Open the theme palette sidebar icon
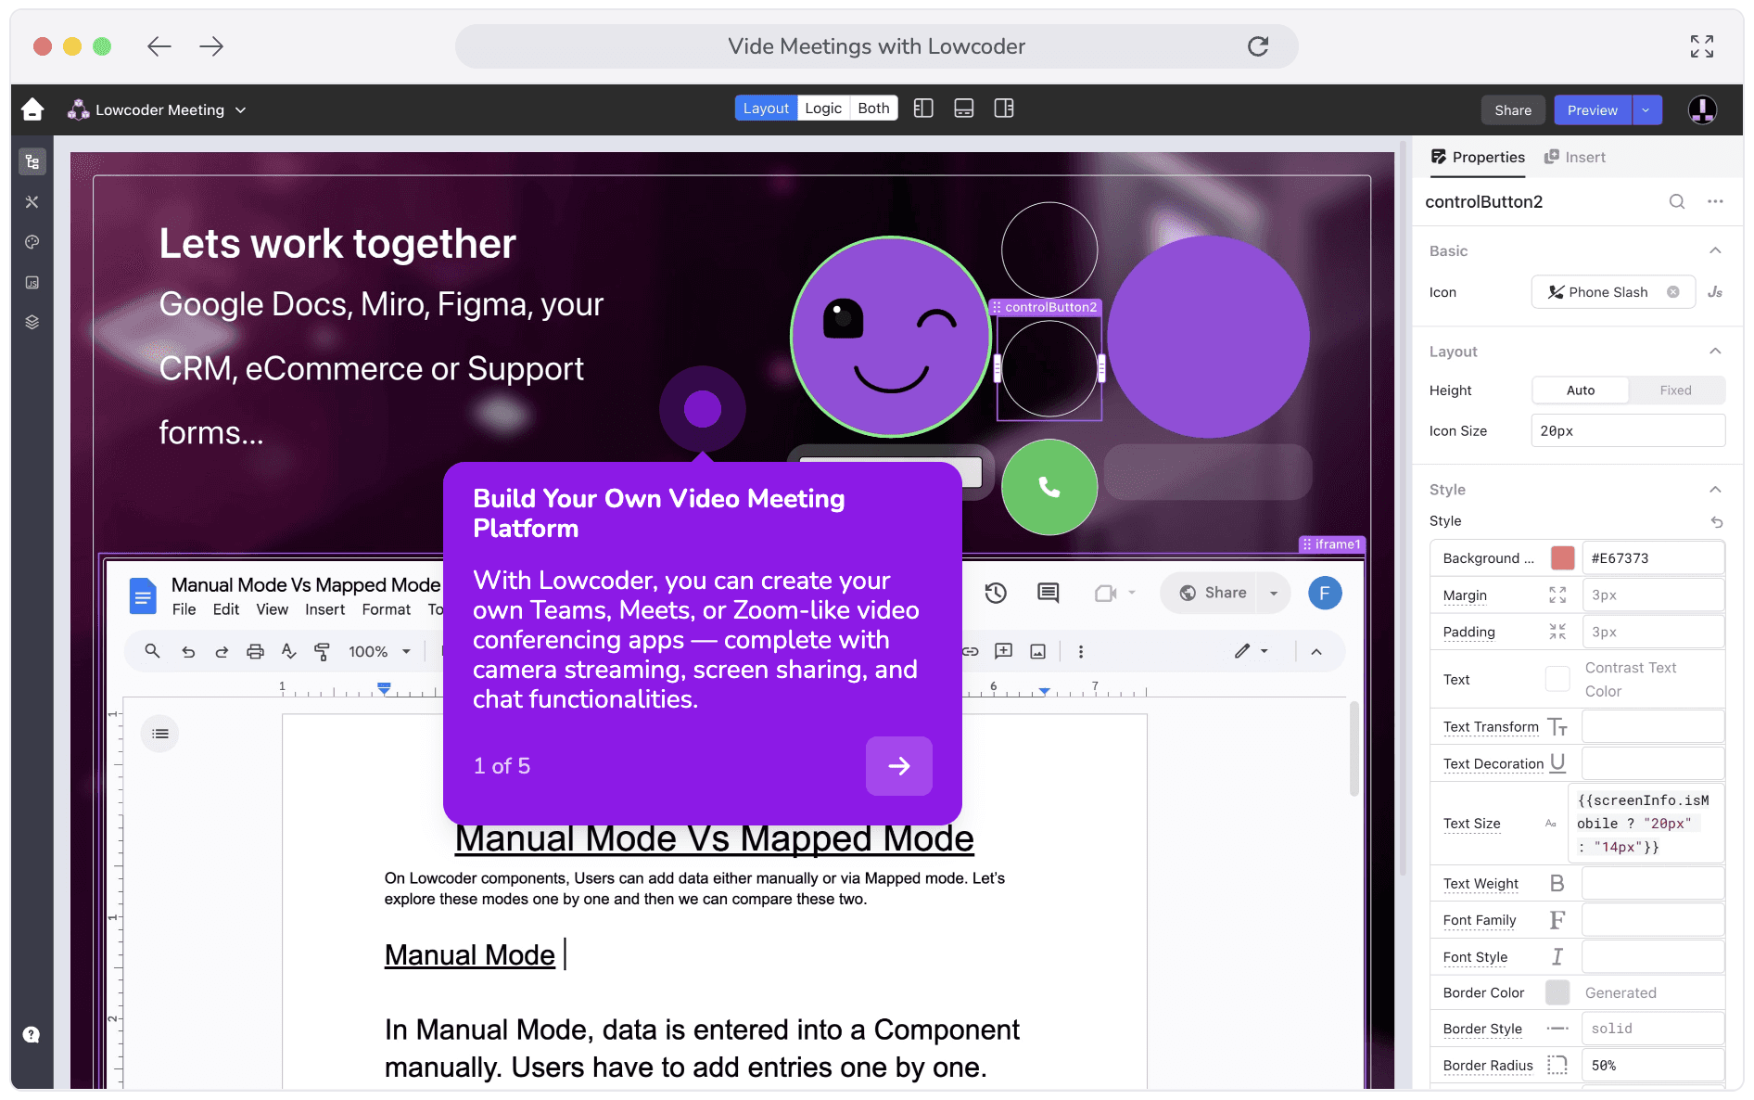The image size is (1754, 1100). tap(32, 242)
